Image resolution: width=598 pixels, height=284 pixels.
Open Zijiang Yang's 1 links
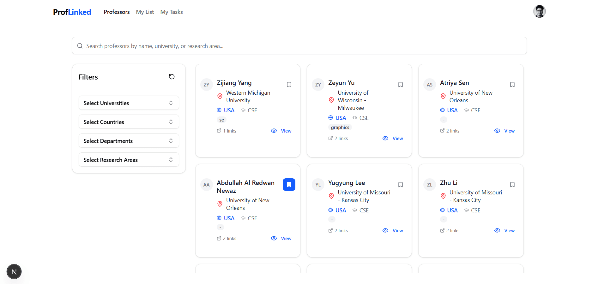227,131
